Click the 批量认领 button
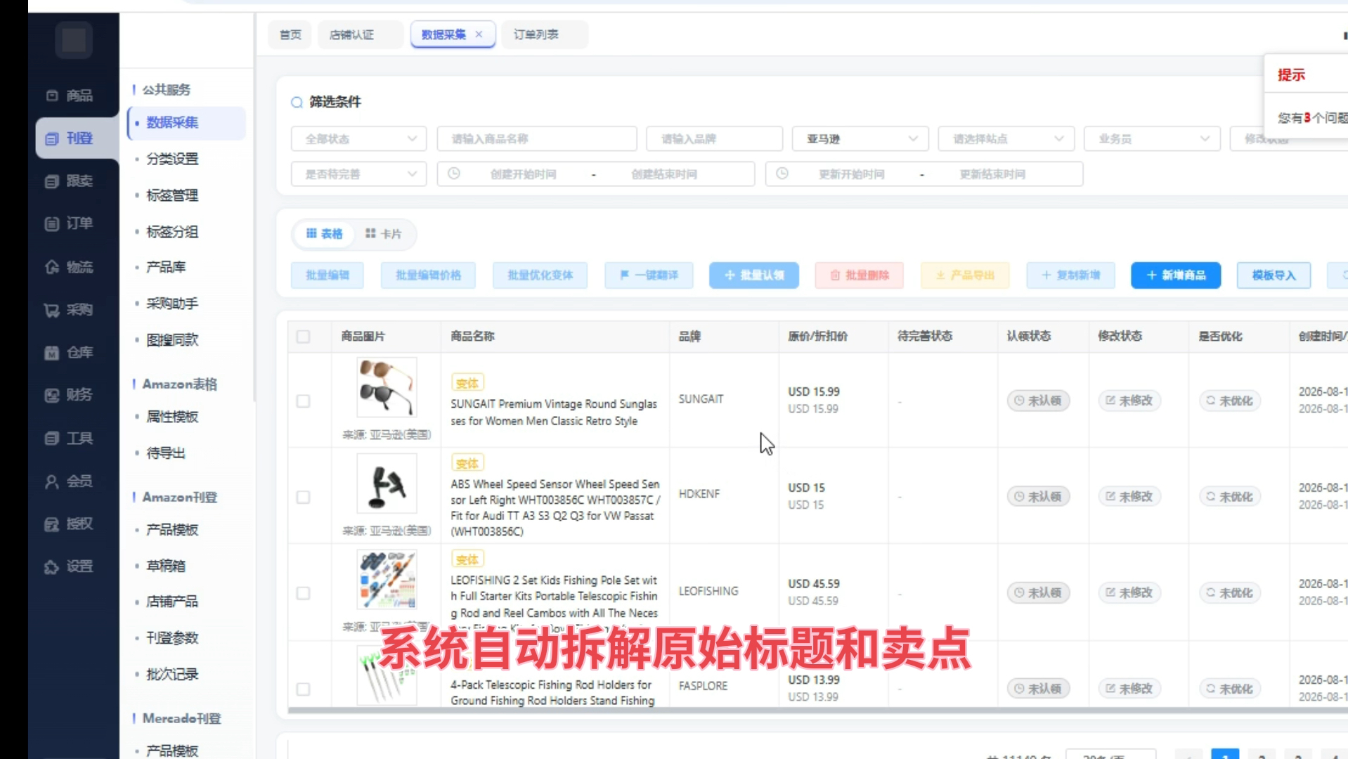 [x=754, y=275]
